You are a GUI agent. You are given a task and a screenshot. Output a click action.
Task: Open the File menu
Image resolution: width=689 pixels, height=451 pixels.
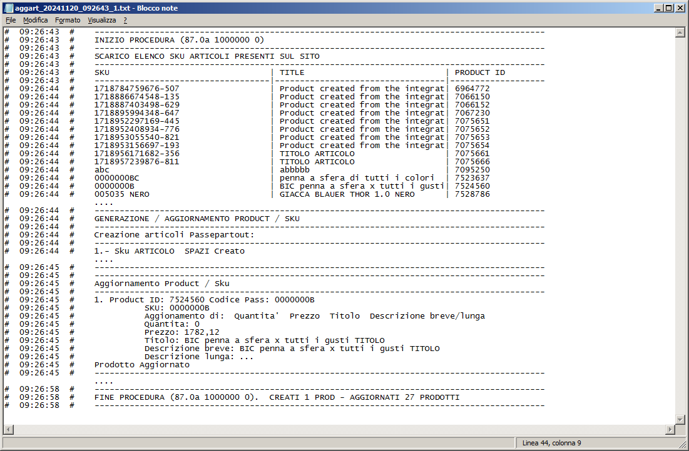click(x=11, y=20)
